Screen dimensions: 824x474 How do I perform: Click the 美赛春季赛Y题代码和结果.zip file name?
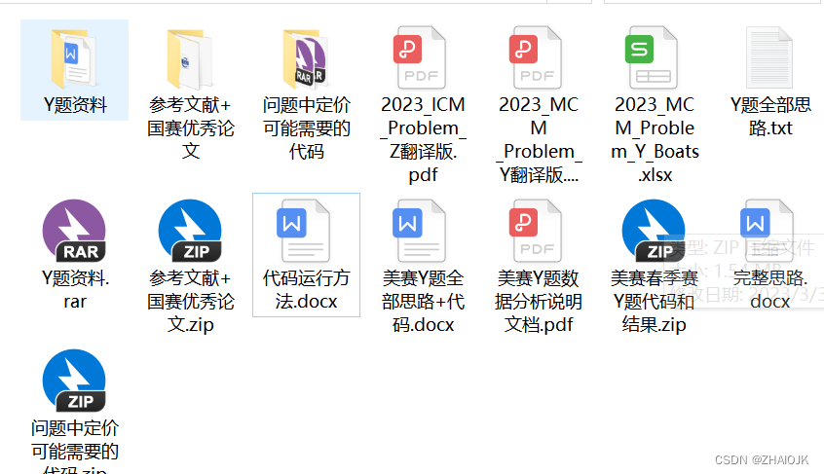(654, 302)
